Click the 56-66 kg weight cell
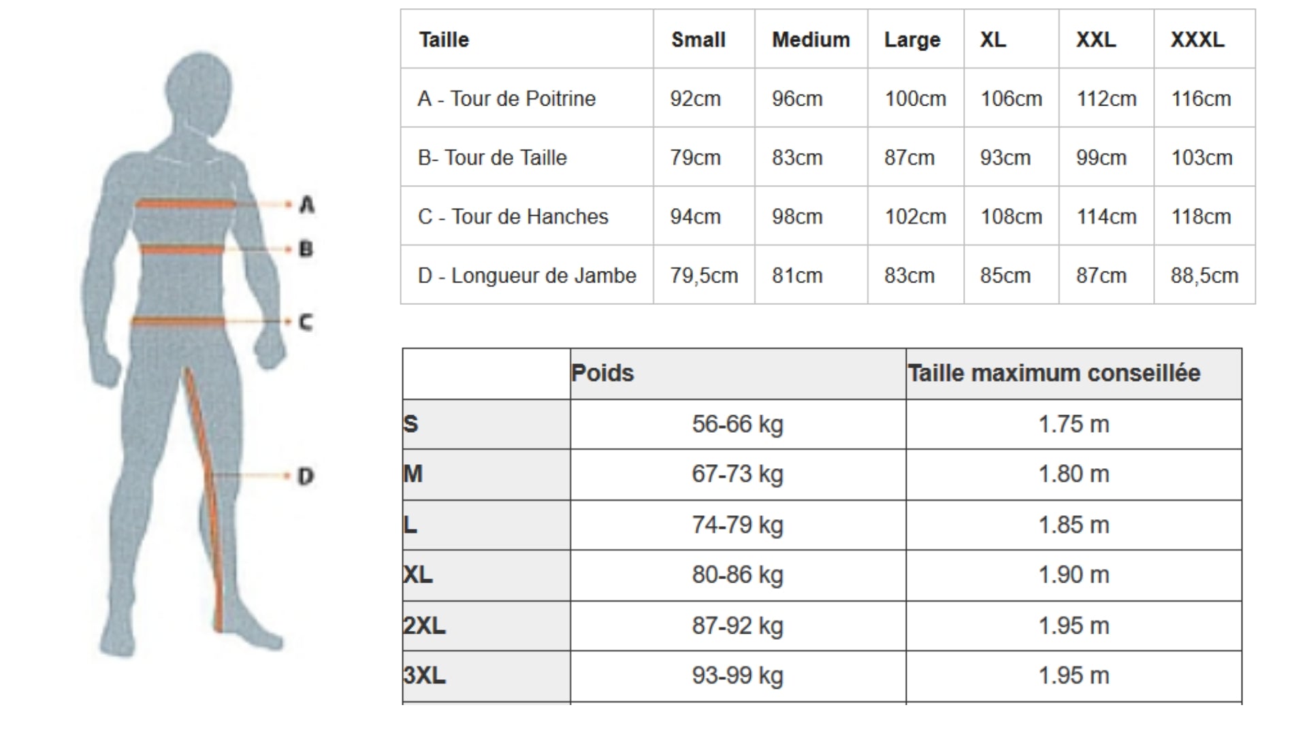 point(738,424)
